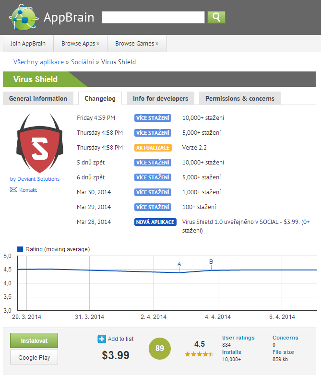The image size is (321, 375).
Task: Click the Google Play button
Action: (x=34, y=357)
